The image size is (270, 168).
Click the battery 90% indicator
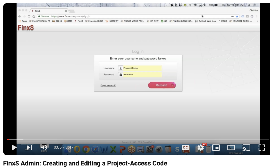214,5
